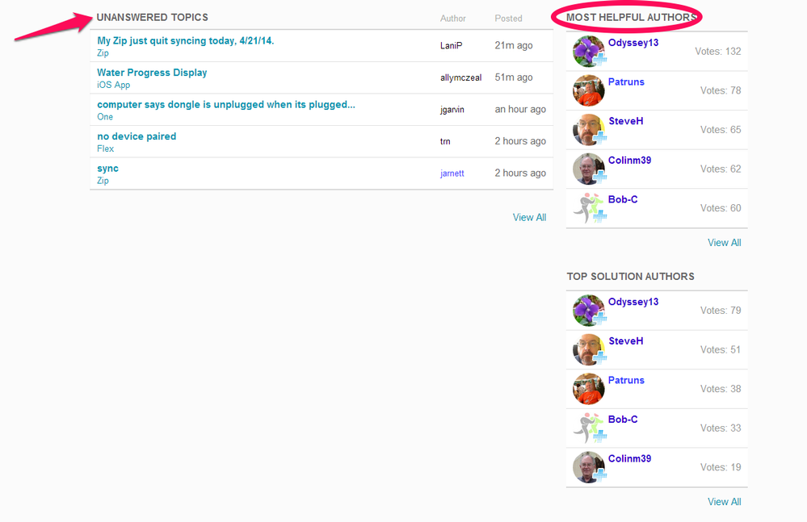
Task: Open the 'Water Progress Display' topic
Action: [152, 73]
